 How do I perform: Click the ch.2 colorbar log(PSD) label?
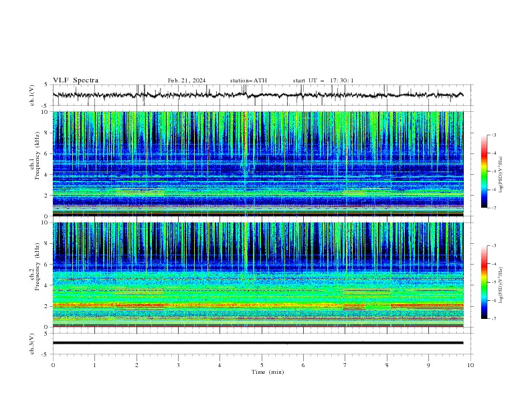[501, 285]
